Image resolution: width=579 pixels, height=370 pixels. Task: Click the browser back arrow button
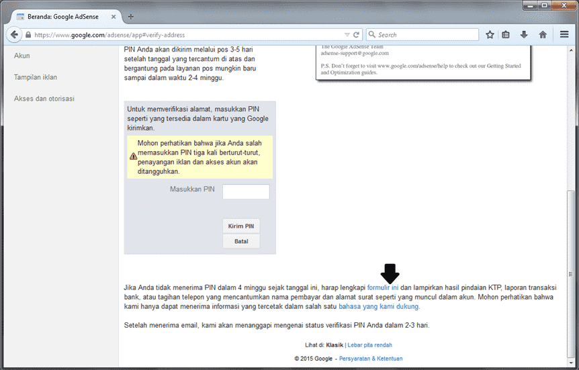click(x=14, y=35)
